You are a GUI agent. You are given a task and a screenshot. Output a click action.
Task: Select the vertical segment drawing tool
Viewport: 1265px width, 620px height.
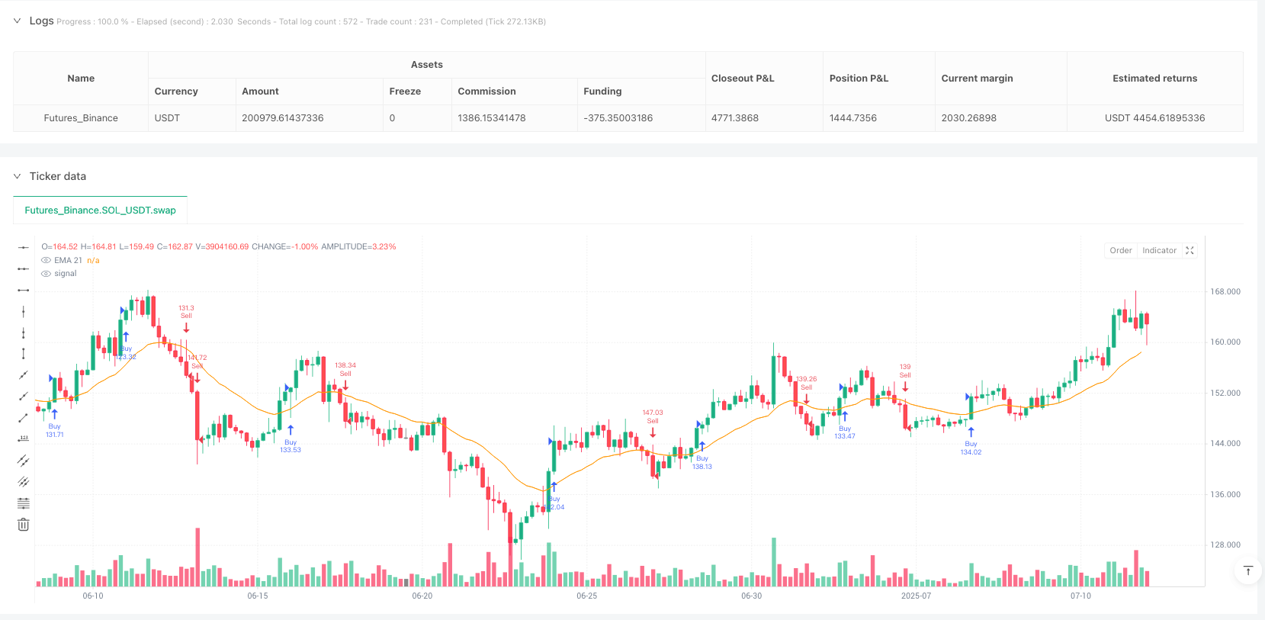coord(24,354)
